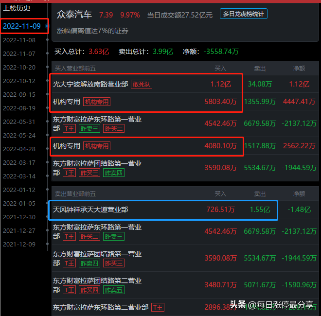Select date 2022-10-12 in history
Viewport: 321px width, 316px height.
[19, 81]
